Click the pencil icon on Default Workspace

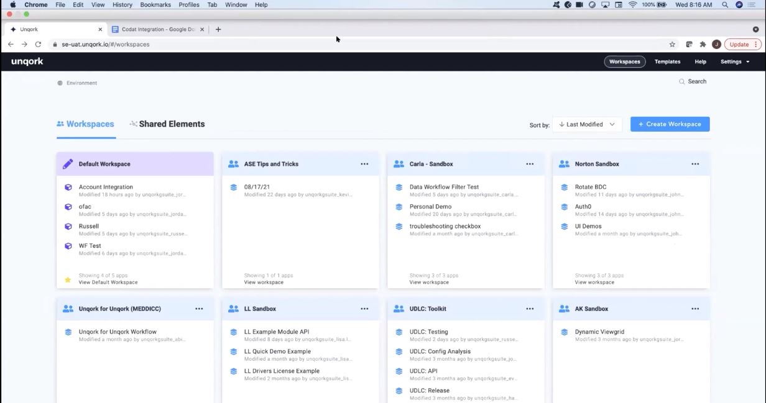[x=68, y=163]
